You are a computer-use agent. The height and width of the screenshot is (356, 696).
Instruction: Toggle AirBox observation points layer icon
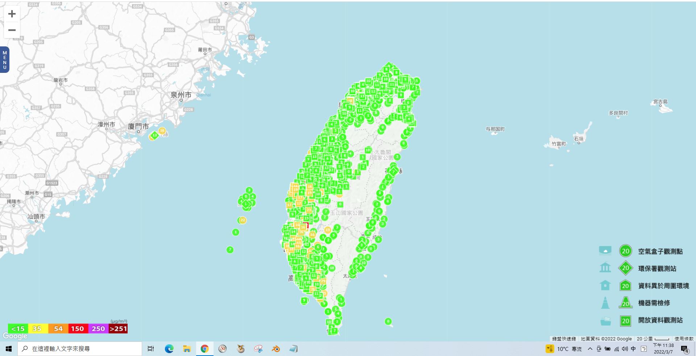(x=605, y=251)
